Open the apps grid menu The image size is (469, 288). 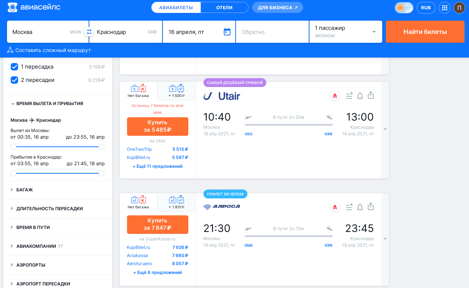click(x=445, y=8)
